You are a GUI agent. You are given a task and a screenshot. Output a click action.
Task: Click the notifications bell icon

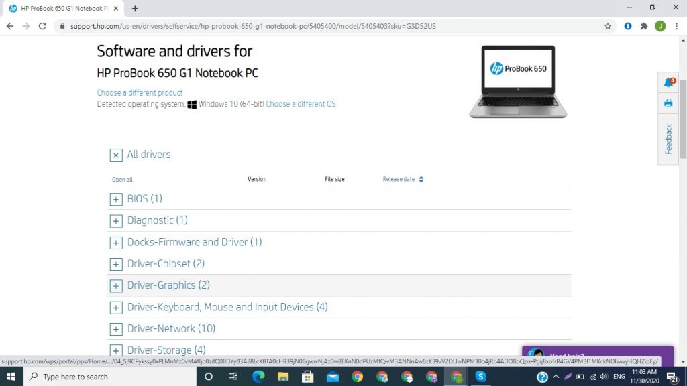tap(668, 83)
